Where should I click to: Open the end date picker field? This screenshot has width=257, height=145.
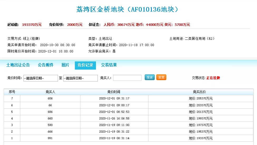80,78
